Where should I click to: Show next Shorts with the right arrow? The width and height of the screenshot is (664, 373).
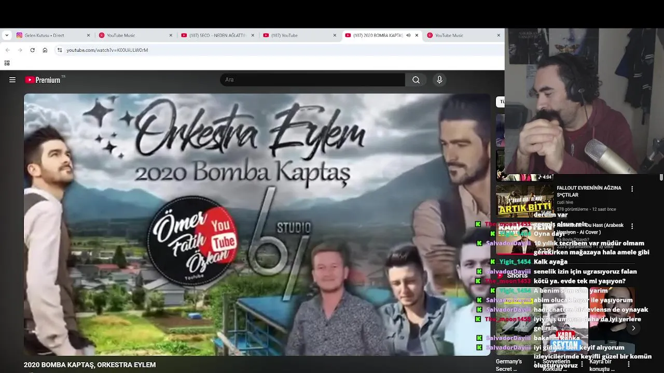click(x=633, y=328)
